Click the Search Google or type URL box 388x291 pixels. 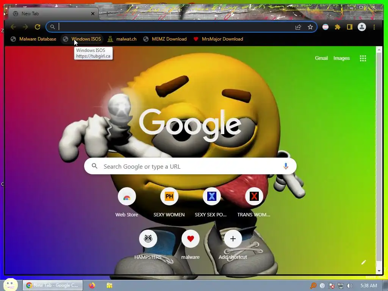click(190, 166)
